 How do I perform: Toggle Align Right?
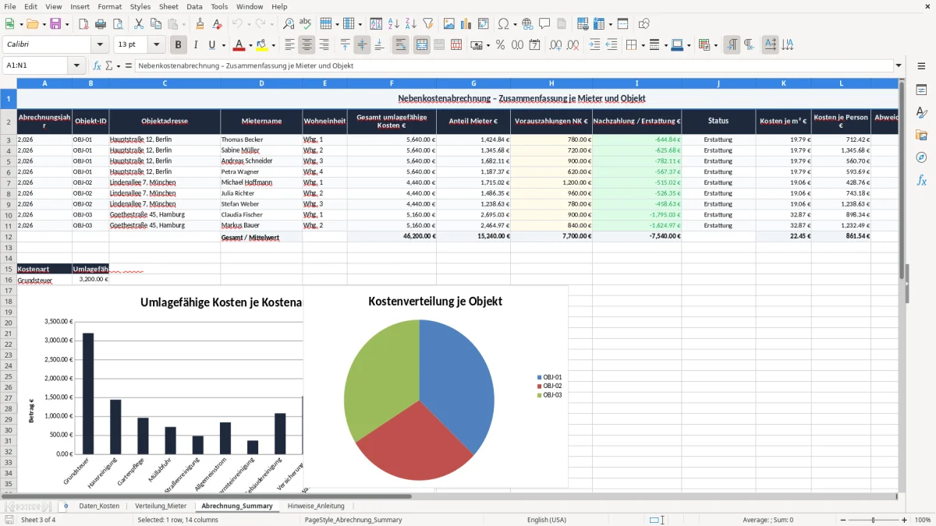coord(324,45)
